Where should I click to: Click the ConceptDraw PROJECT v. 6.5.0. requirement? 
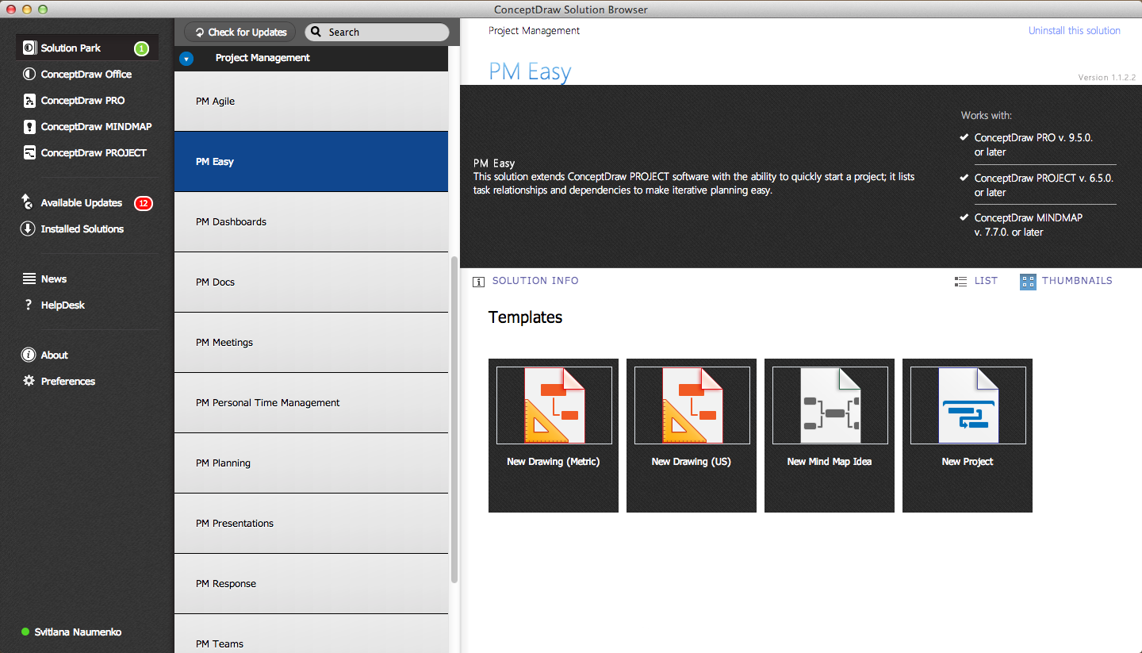point(1044,185)
